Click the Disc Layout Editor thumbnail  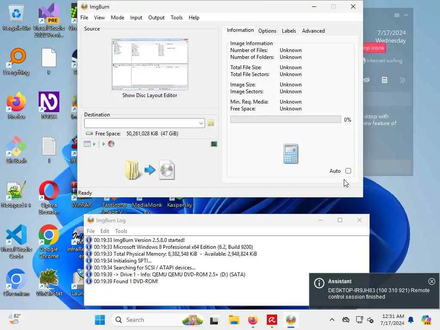pyautogui.click(x=150, y=64)
